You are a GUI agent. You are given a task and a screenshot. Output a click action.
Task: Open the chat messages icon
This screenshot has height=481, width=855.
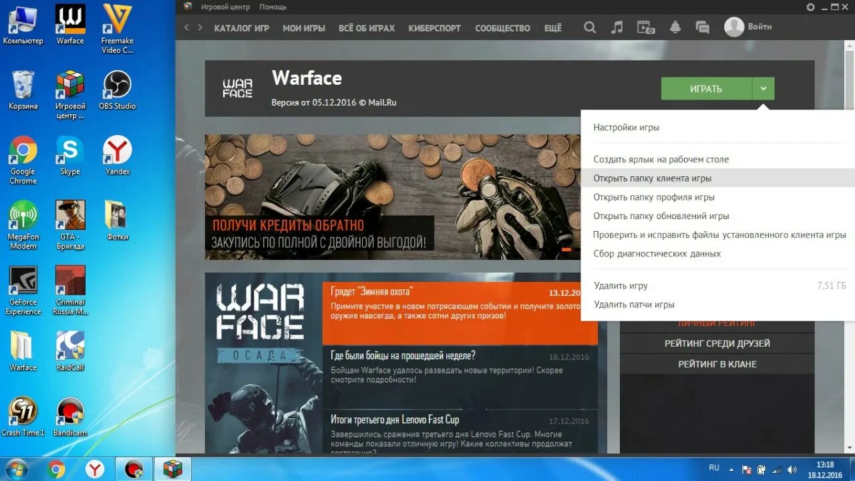coord(702,27)
